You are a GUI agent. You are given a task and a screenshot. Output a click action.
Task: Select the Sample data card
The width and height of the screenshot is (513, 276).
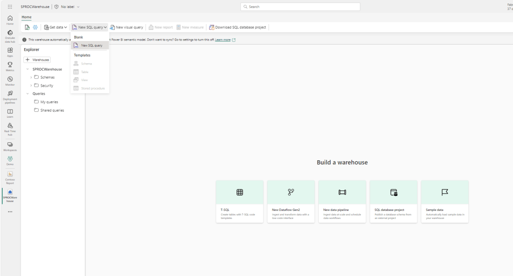444,201
